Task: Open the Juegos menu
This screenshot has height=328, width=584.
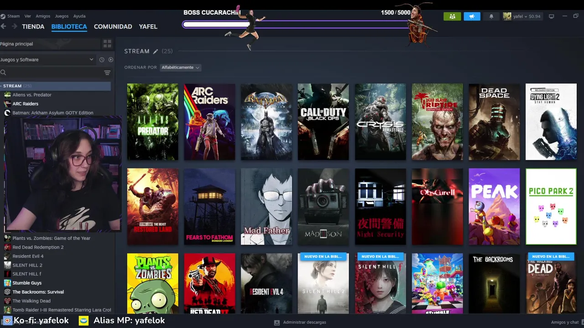Action: [62, 16]
